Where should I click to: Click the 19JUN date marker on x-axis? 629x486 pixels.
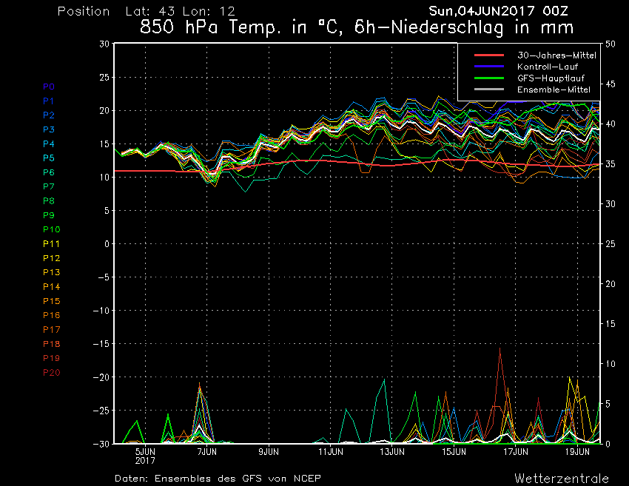[x=577, y=450]
